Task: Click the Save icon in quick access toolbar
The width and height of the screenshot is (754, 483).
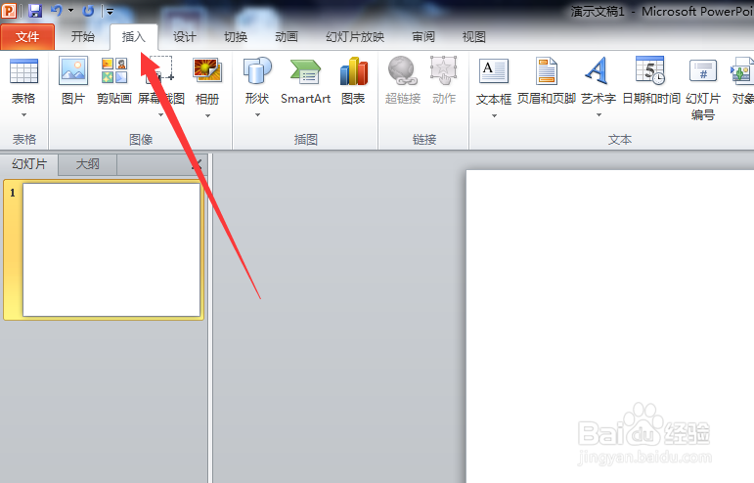Action: [34, 11]
